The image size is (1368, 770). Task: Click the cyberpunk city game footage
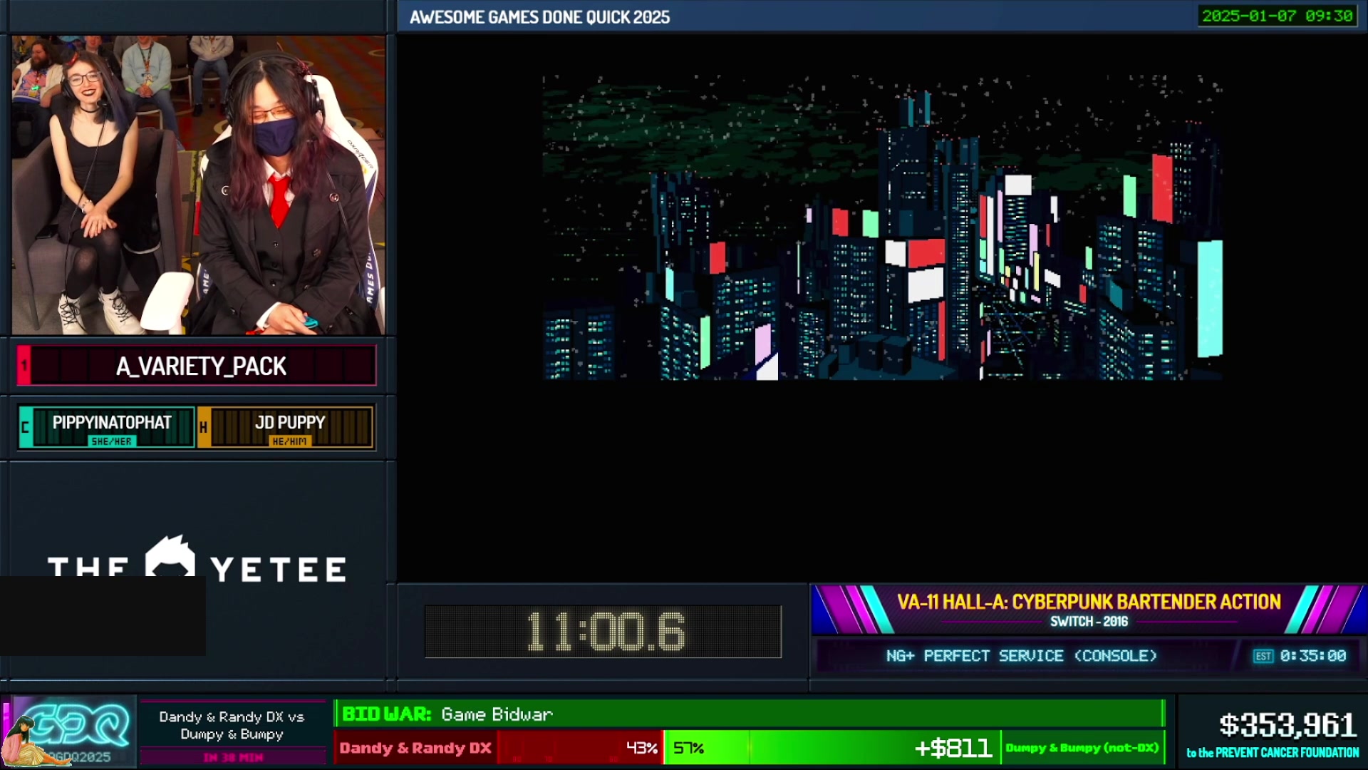(x=882, y=228)
